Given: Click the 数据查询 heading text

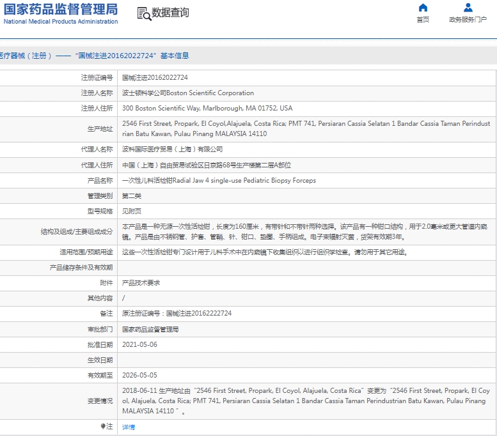Looking at the screenshot, I should 170,13.
